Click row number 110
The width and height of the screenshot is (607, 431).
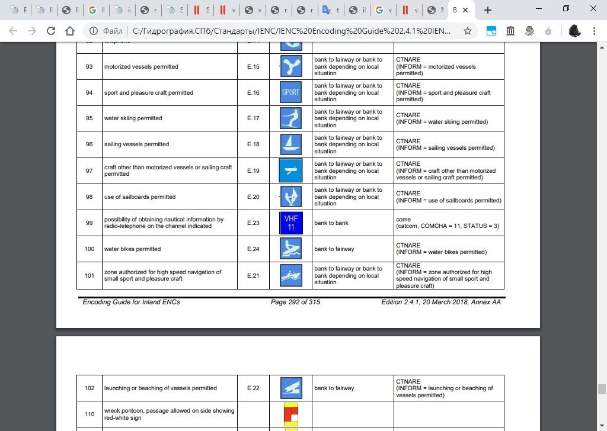[90, 414]
